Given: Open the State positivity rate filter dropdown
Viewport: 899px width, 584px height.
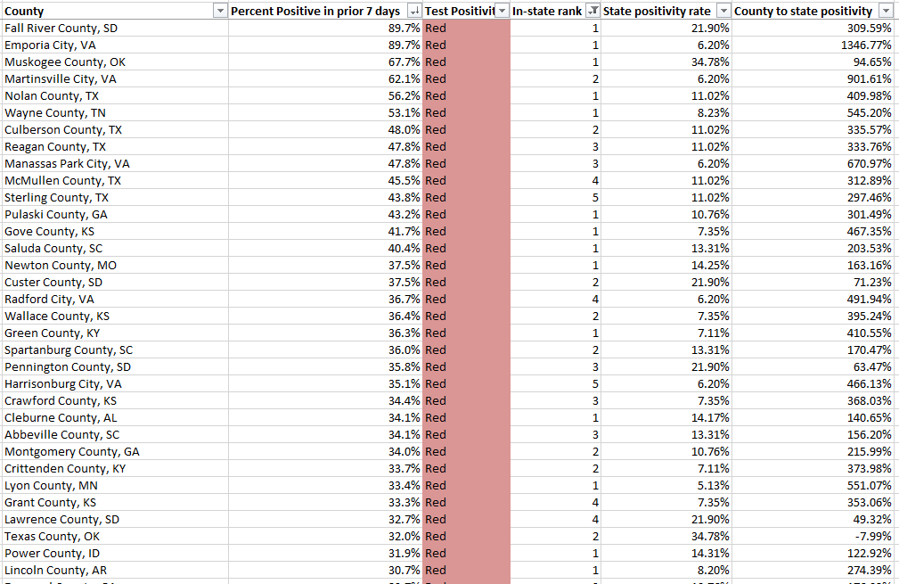Looking at the screenshot, I should tap(724, 11).
